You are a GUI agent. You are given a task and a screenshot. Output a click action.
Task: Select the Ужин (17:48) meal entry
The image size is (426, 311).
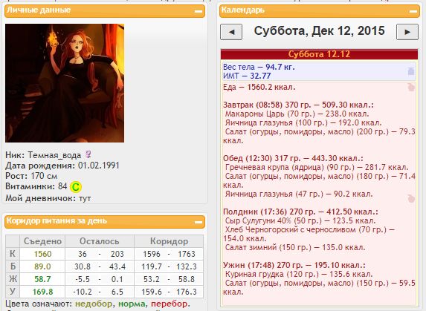294,265
